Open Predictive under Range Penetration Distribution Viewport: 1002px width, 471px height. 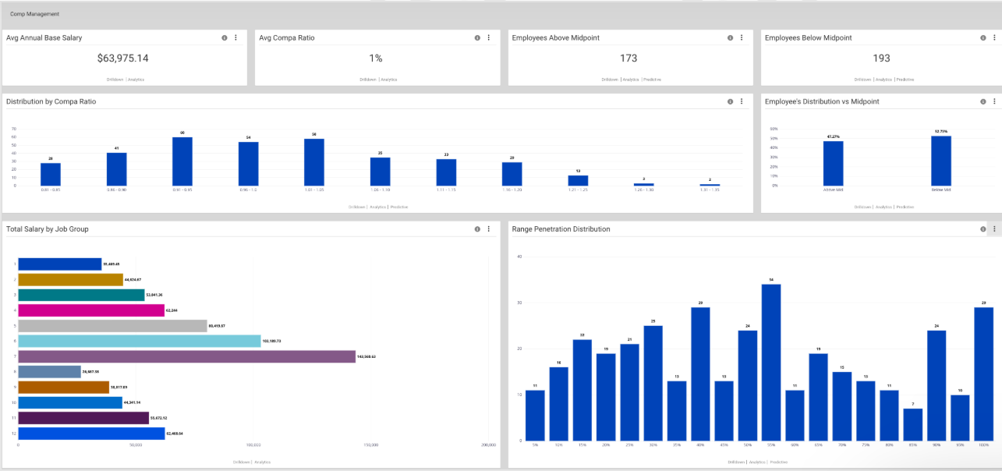779,462
